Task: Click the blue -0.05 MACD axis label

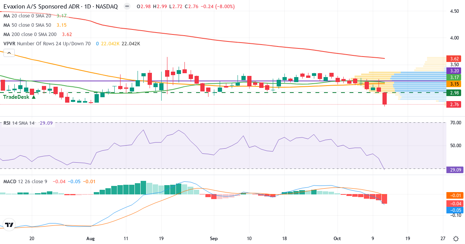Action: (455, 210)
